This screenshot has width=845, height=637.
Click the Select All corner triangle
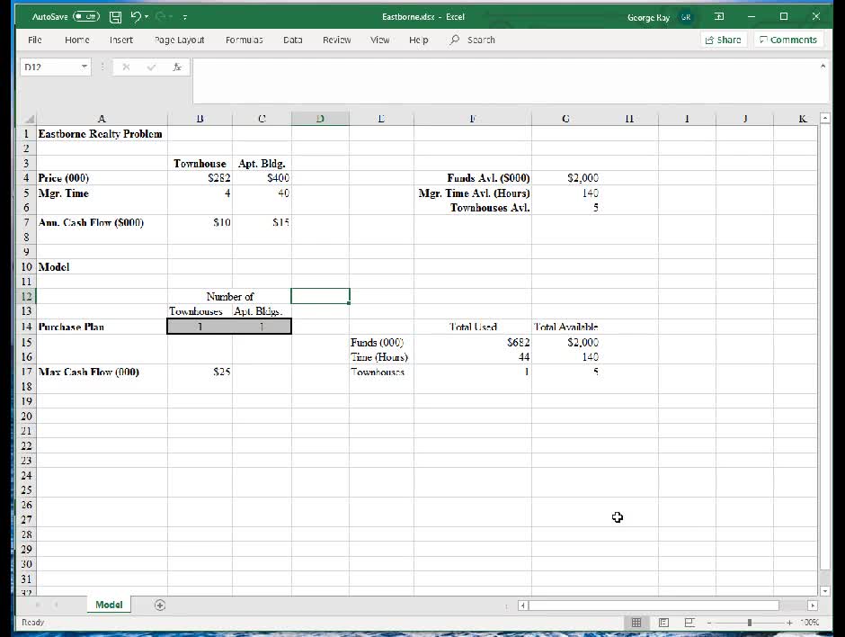(x=29, y=119)
